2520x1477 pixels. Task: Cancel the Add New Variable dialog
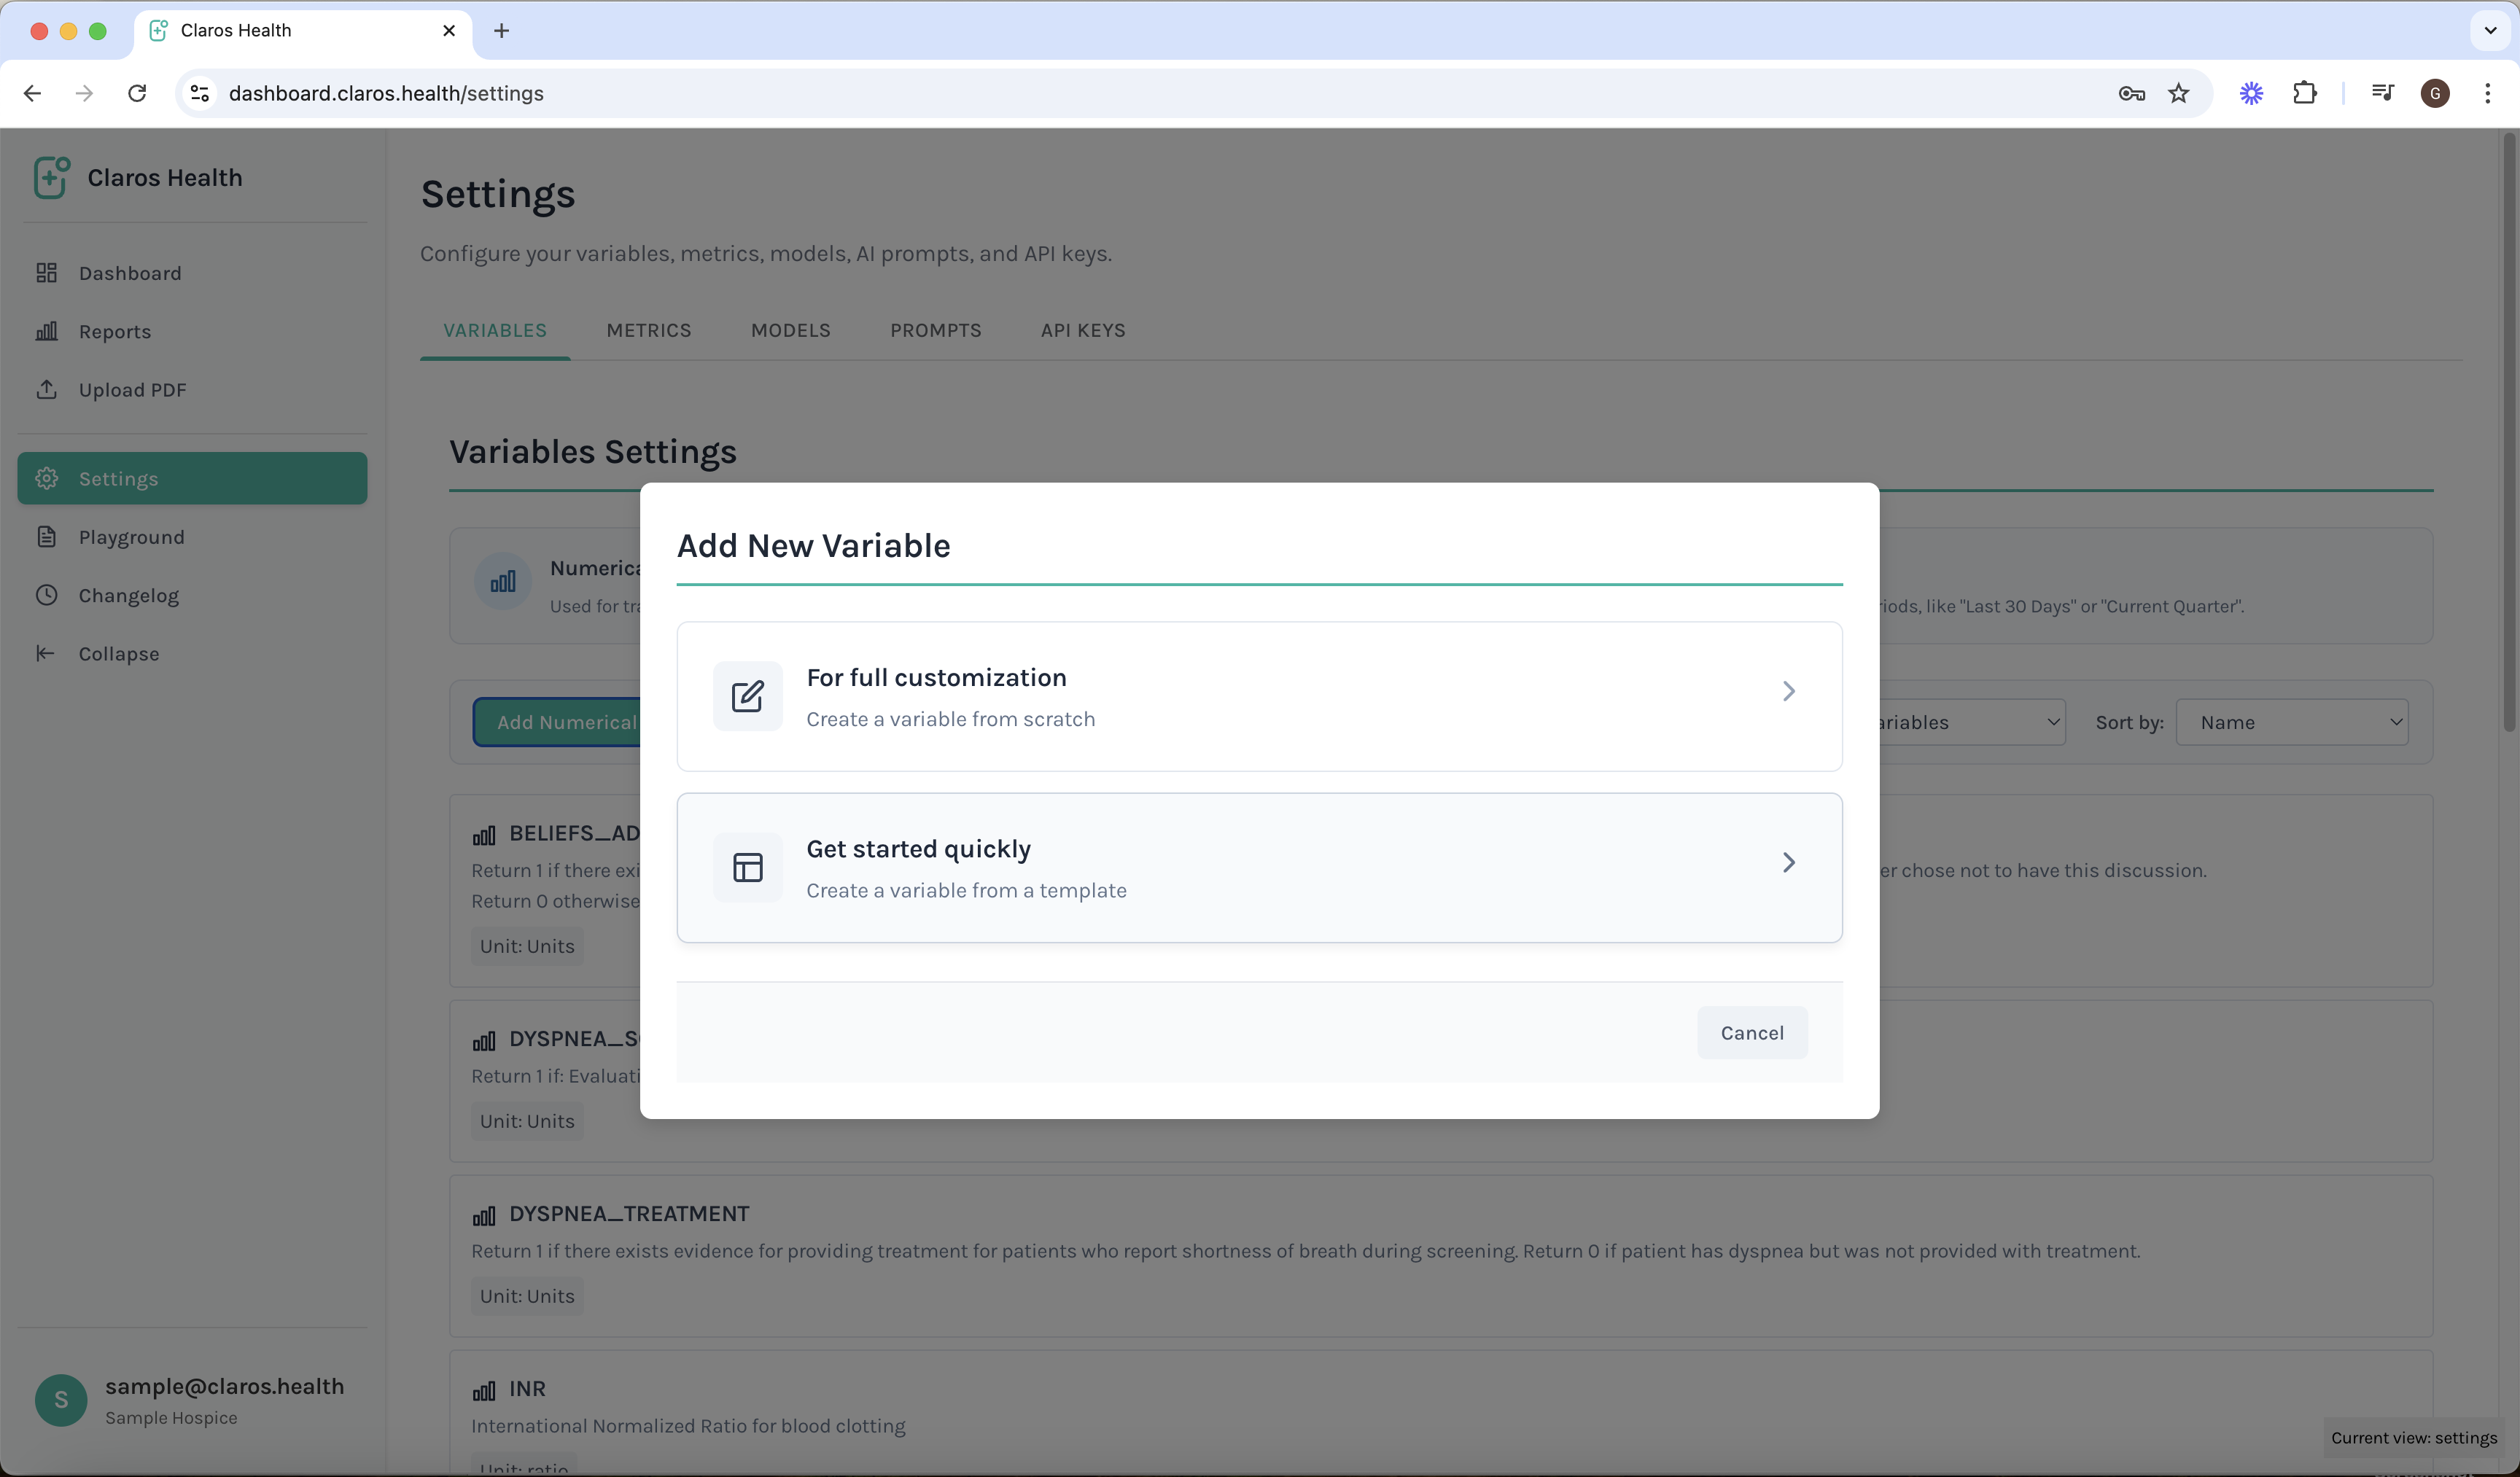pos(1752,1032)
